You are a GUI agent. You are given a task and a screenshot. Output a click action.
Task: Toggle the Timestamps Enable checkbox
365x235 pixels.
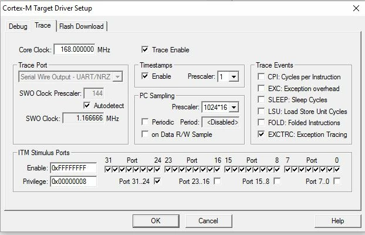[x=145, y=76]
